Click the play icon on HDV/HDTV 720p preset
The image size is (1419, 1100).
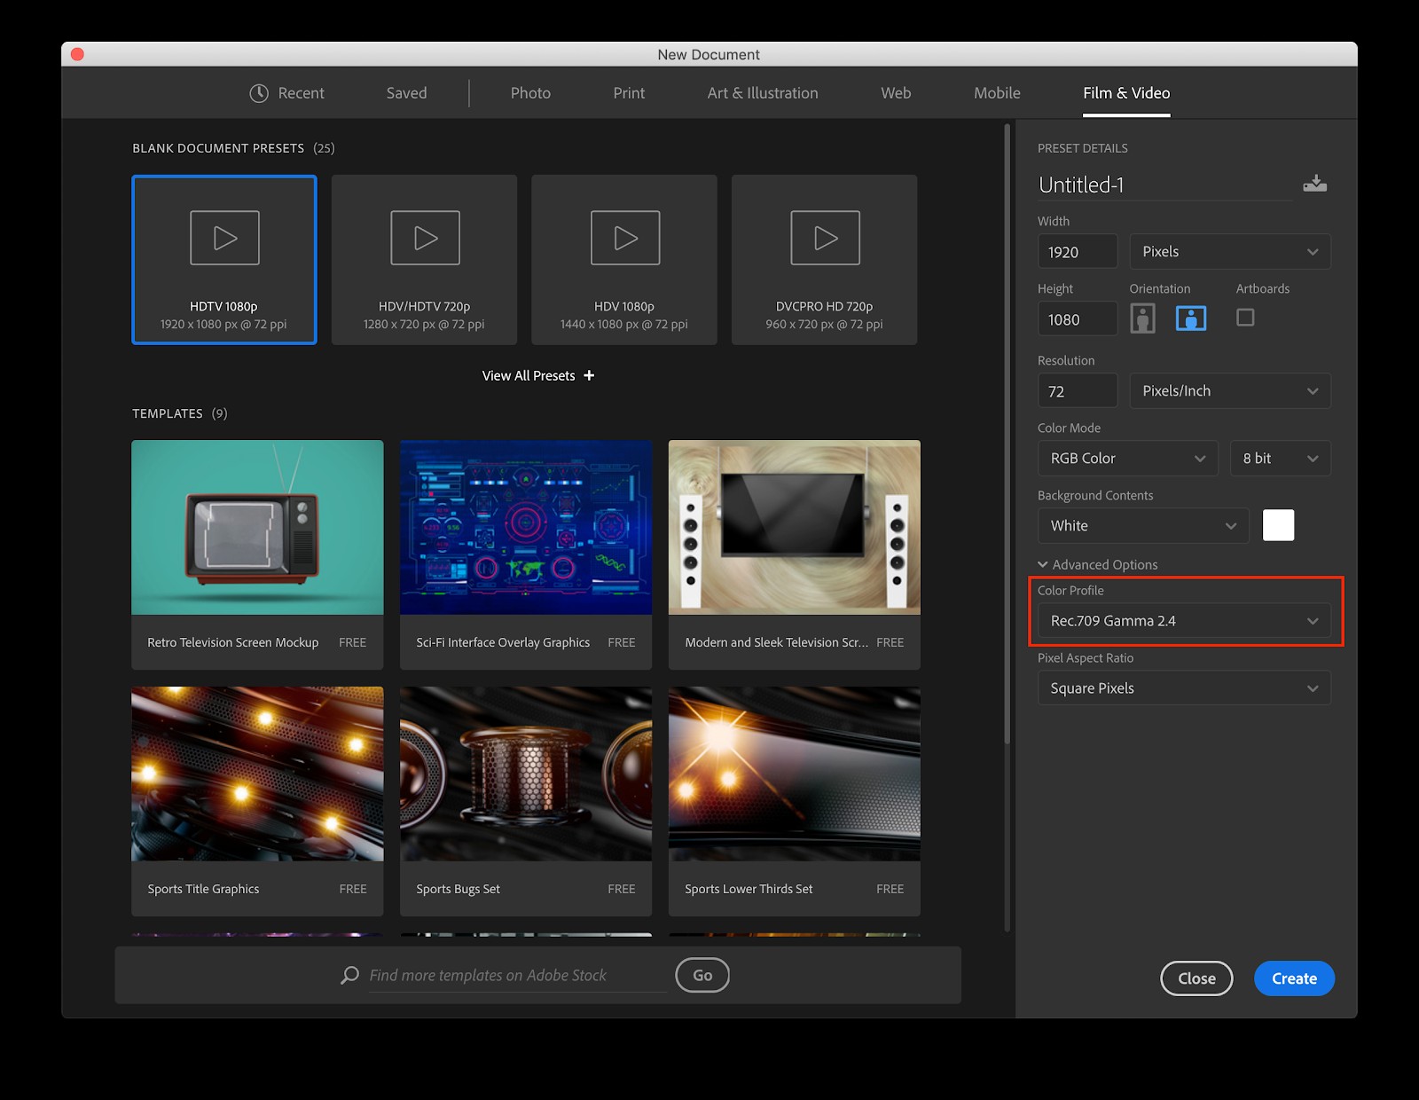coord(424,237)
